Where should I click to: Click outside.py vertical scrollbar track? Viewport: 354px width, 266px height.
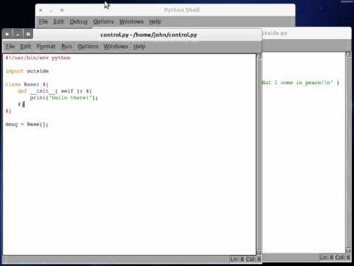[x=348, y=153]
